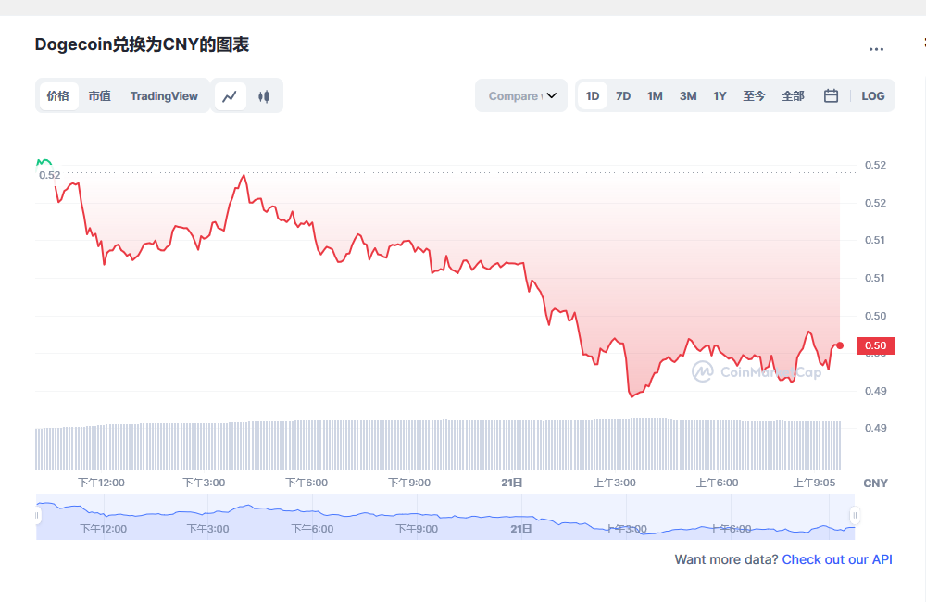Toggle the LOG scale button
The width and height of the screenshot is (926, 602).
click(872, 96)
